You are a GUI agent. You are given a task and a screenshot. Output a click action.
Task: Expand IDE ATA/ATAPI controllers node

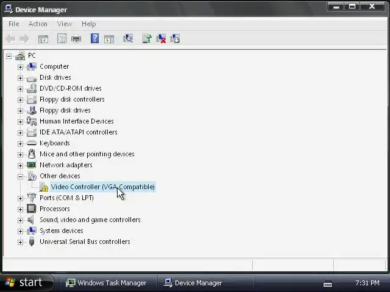pyautogui.click(x=20, y=133)
